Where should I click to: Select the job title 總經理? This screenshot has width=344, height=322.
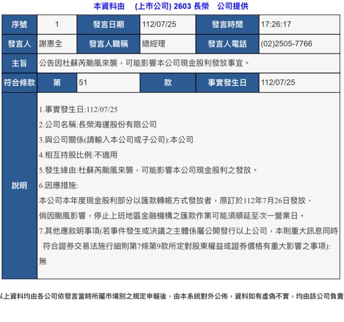[154, 44]
